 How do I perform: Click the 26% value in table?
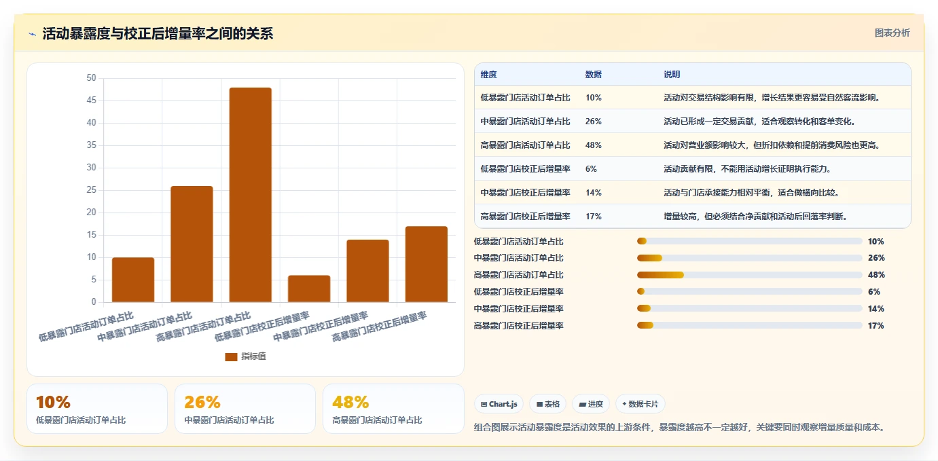593,122
